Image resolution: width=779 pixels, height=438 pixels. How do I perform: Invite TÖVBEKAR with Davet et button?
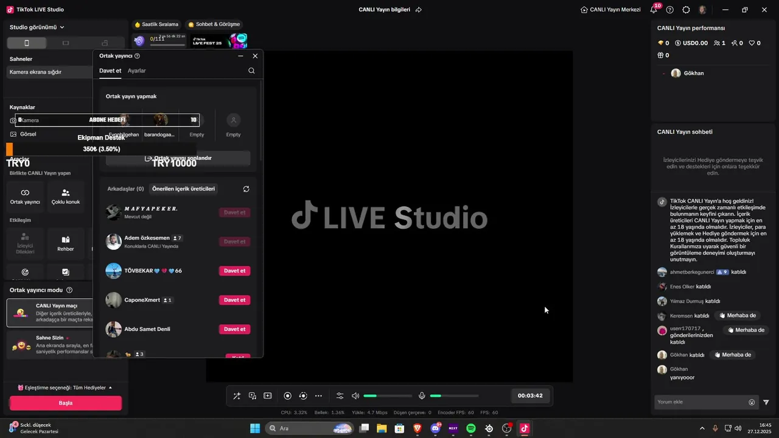234,271
